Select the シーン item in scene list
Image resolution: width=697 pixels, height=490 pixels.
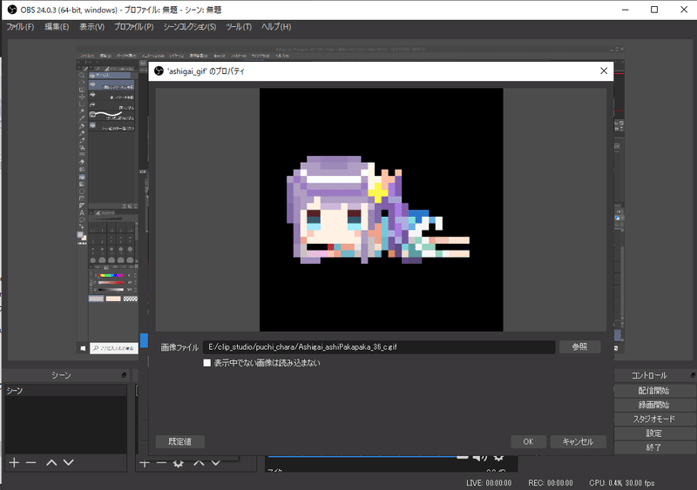coord(66,391)
